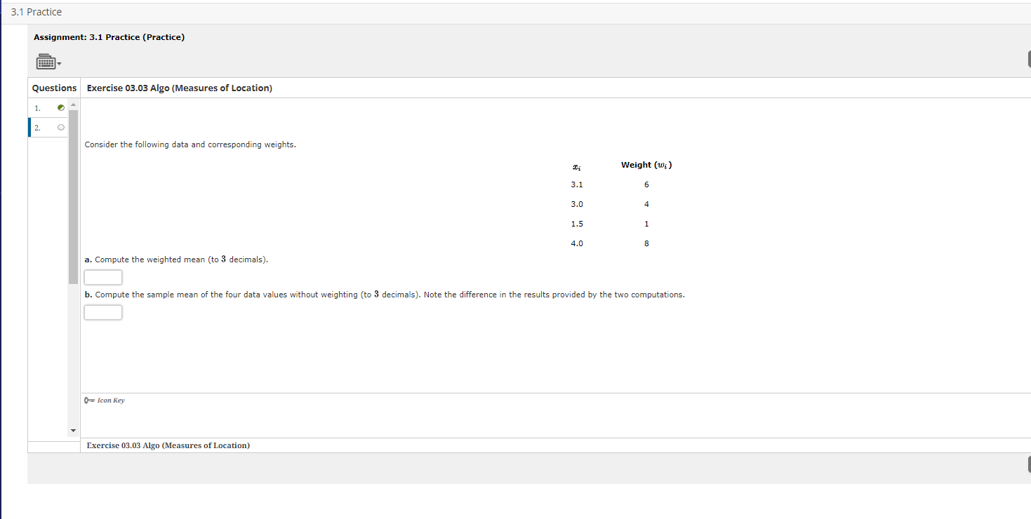Click question 1's partially-complete status icon
The width and height of the screenshot is (1031, 519).
pyautogui.click(x=61, y=107)
